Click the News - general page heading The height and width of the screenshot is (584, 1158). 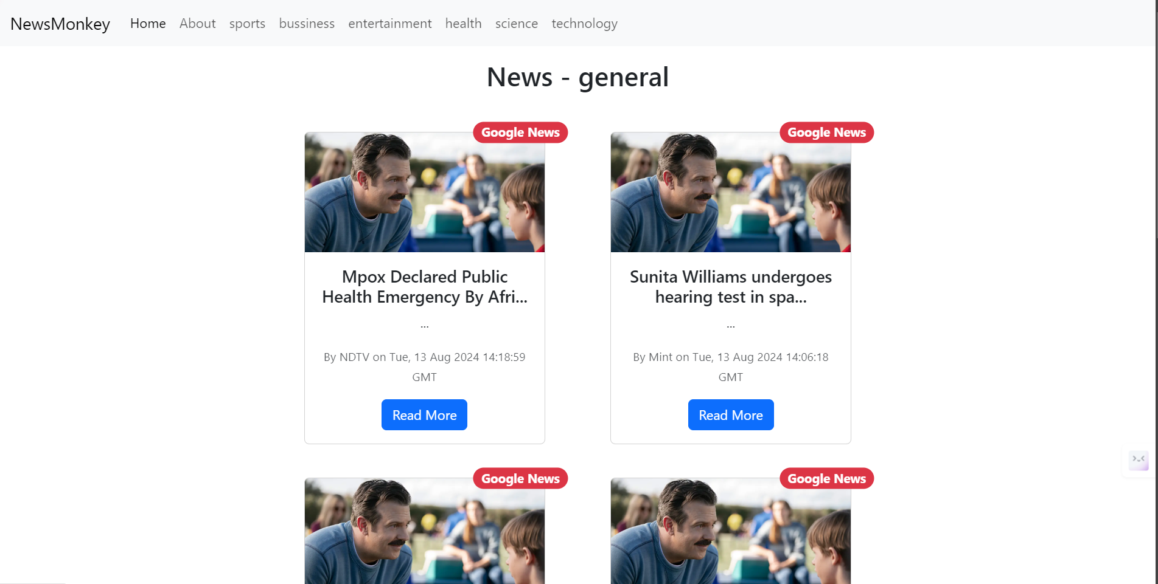(578, 77)
